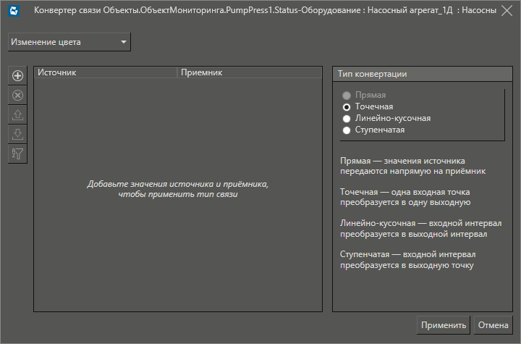Click the Приемник column header

pos(248,72)
